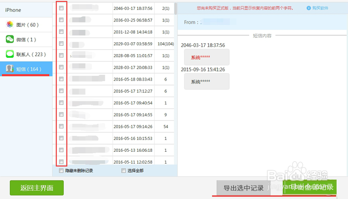Check row dated 2028-03-17 20:08:33
Viewport: 348px width, 199px height.
[61, 67]
